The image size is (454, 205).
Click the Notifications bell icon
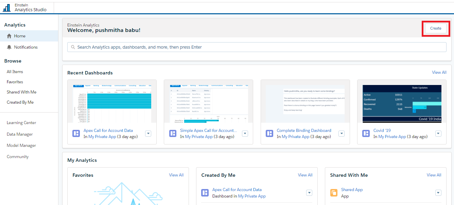(9, 47)
